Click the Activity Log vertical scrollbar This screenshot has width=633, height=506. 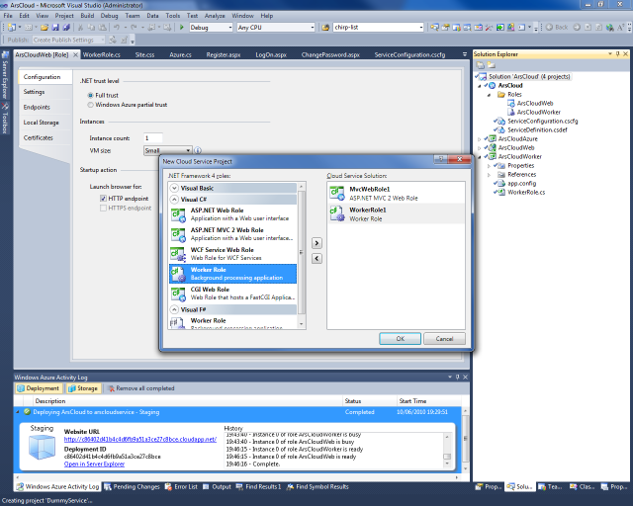466,440
